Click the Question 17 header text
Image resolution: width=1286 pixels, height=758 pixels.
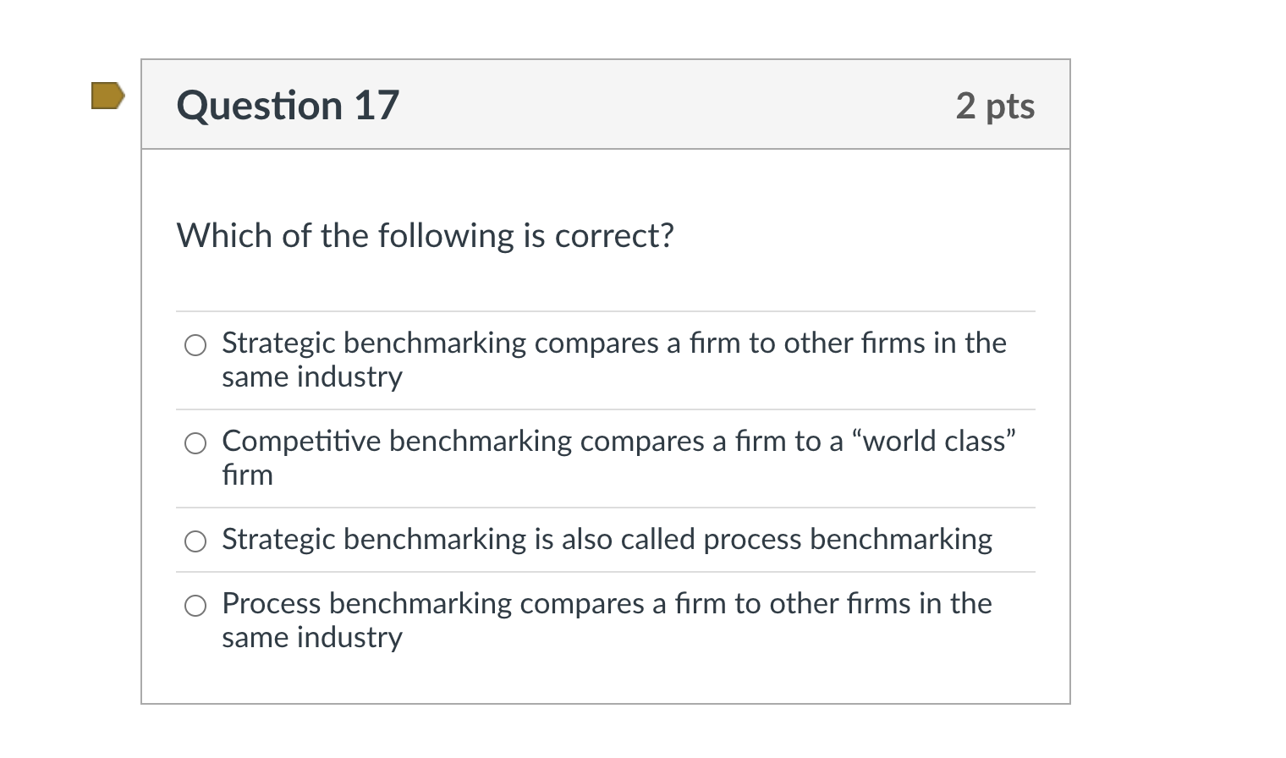point(288,105)
